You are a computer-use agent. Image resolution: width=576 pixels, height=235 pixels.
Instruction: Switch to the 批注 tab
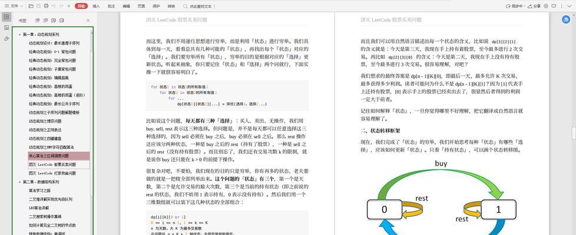[111, 6]
